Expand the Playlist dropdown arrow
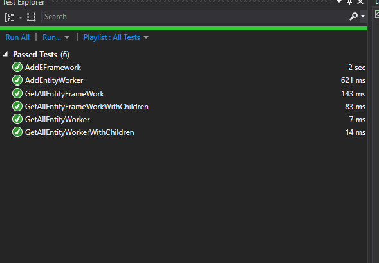The width and height of the screenshot is (379, 263). point(146,37)
